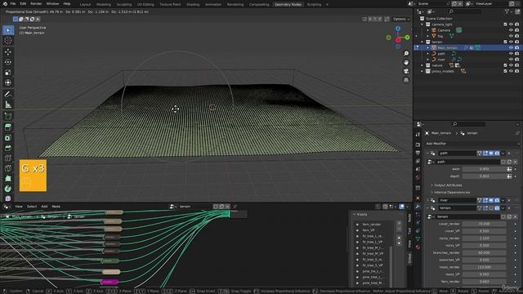This screenshot has height=294, width=523.
Task: Hide Main_terrain via its eye icon
Action: (x=511, y=47)
